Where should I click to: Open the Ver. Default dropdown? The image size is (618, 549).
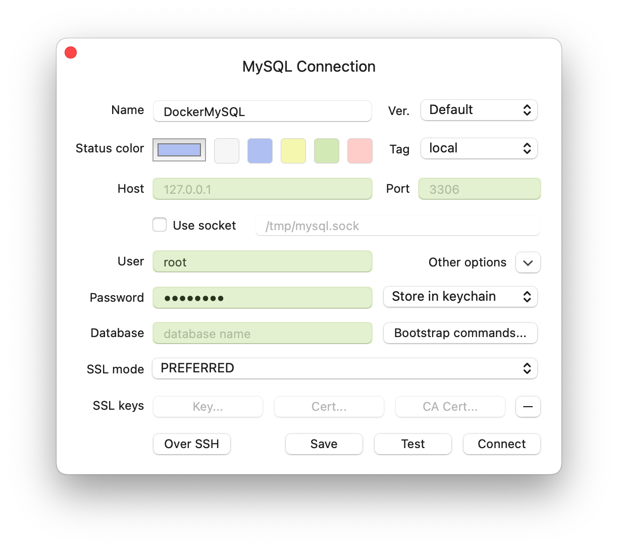click(479, 110)
